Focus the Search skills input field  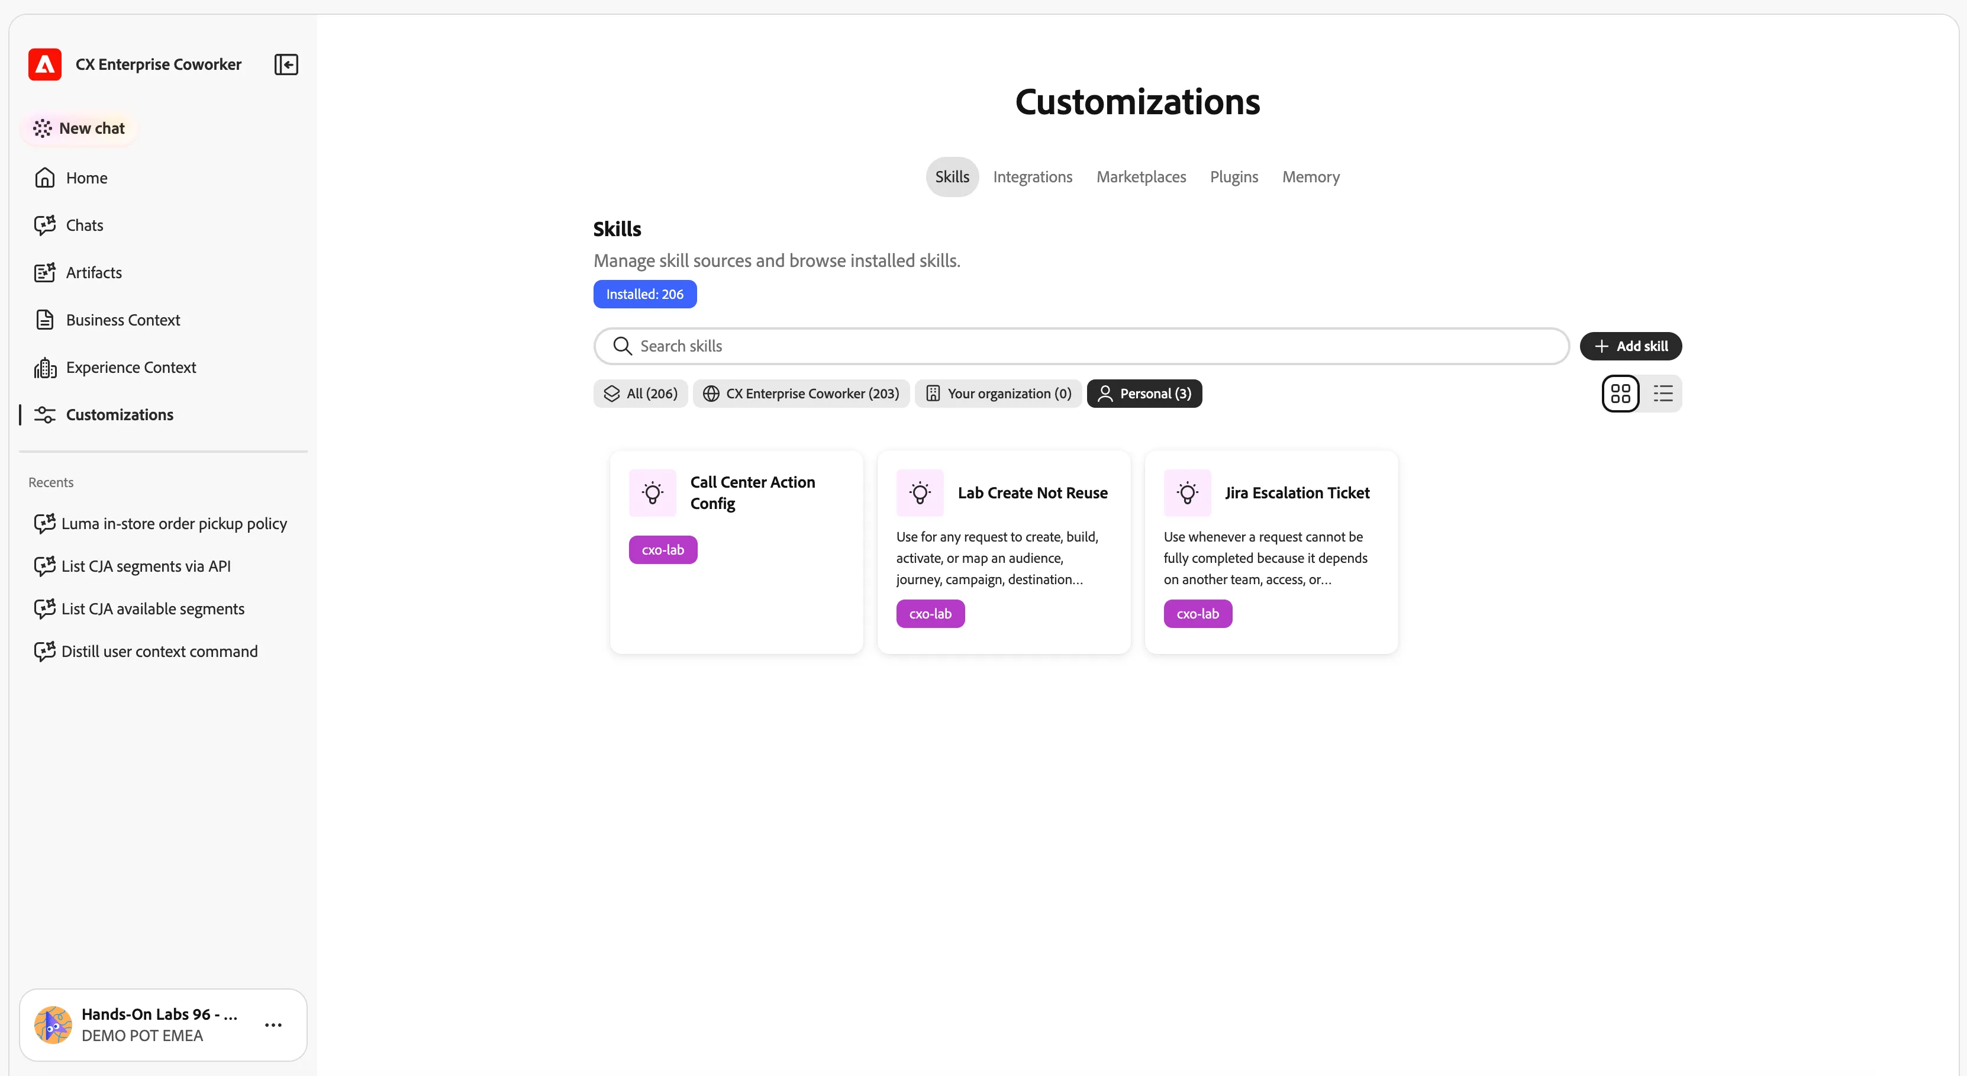point(1081,347)
